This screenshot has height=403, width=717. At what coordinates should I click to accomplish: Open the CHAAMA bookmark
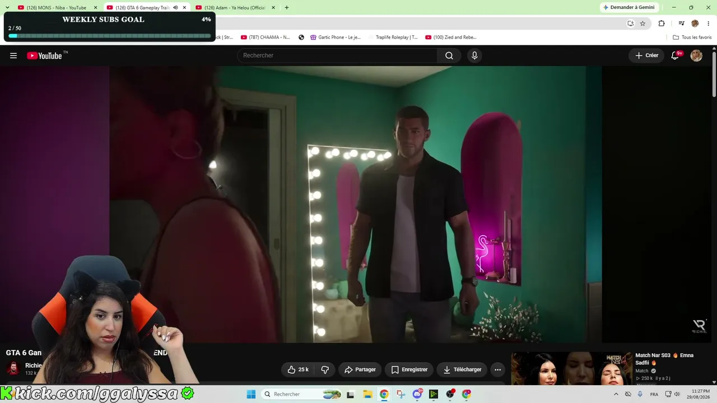266,38
